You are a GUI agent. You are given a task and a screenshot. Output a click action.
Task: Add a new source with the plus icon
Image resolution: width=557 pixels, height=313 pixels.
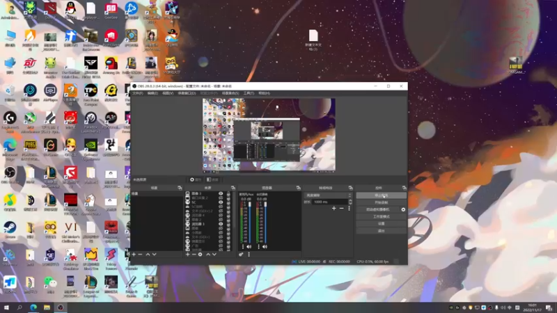[187, 255]
